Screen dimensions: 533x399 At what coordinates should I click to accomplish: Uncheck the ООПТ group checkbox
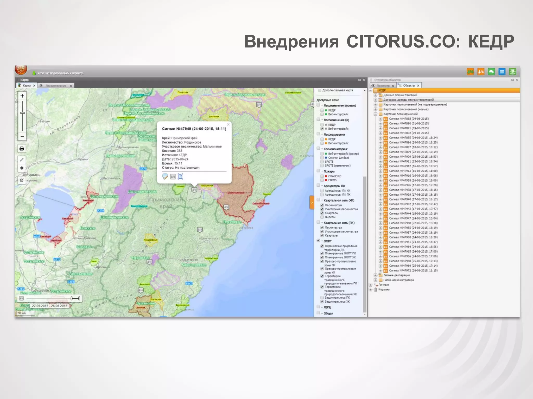(318, 241)
